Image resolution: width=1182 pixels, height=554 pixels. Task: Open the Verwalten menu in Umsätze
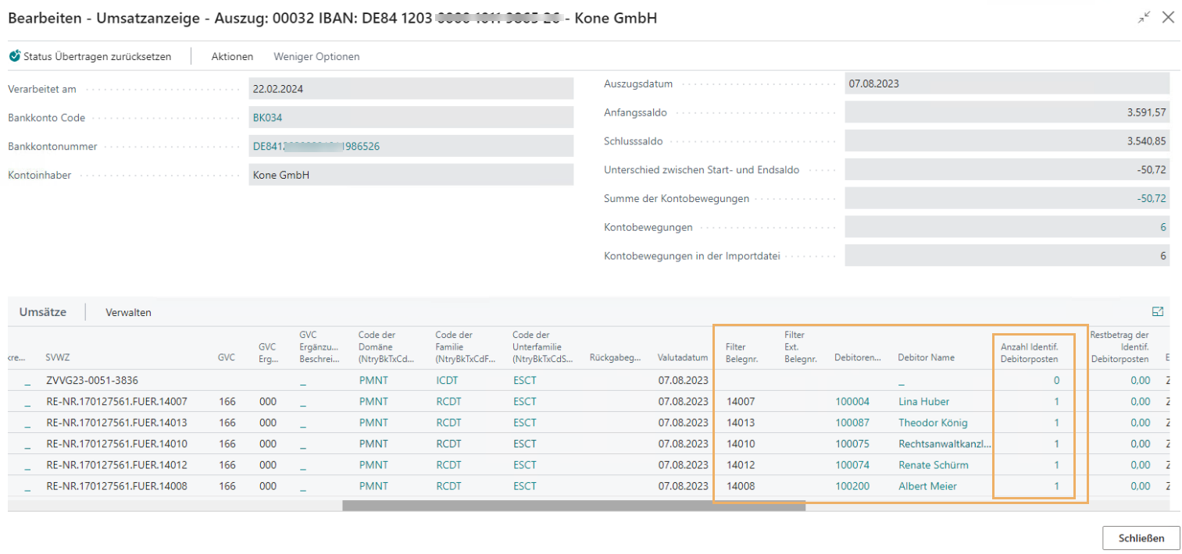pyautogui.click(x=128, y=312)
